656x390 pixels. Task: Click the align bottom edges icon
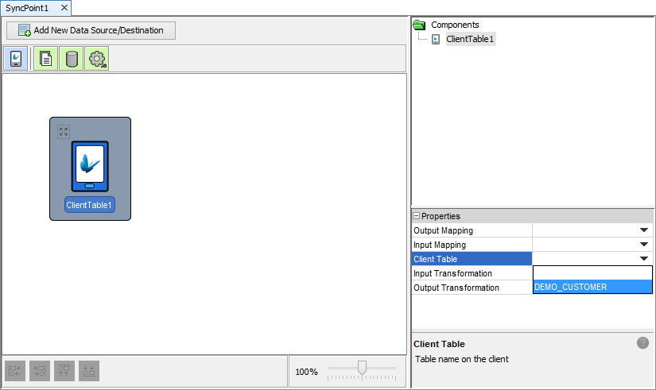[x=89, y=370]
